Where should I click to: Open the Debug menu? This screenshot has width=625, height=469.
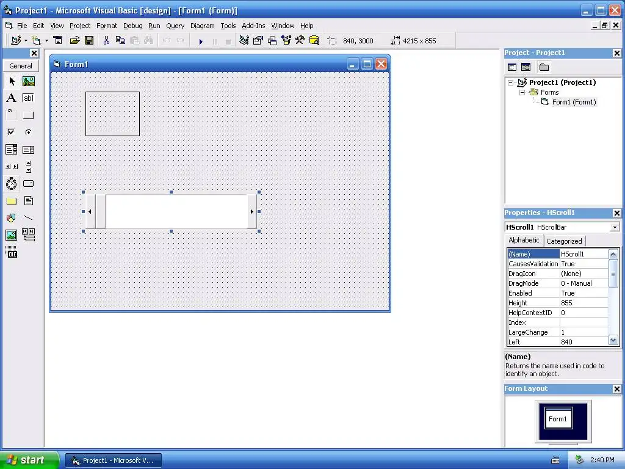[132, 26]
